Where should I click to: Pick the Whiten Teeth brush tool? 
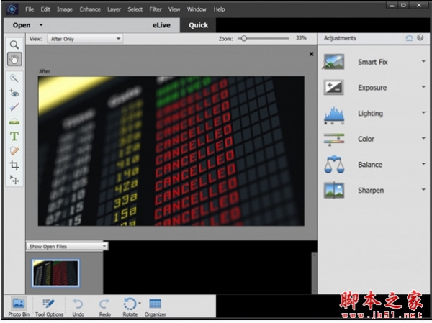pos(14,107)
